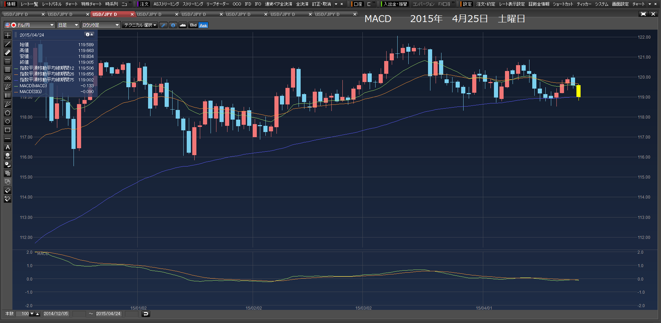Click the 訂正・取消 button
The image size is (661, 323).
(x=321, y=4)
